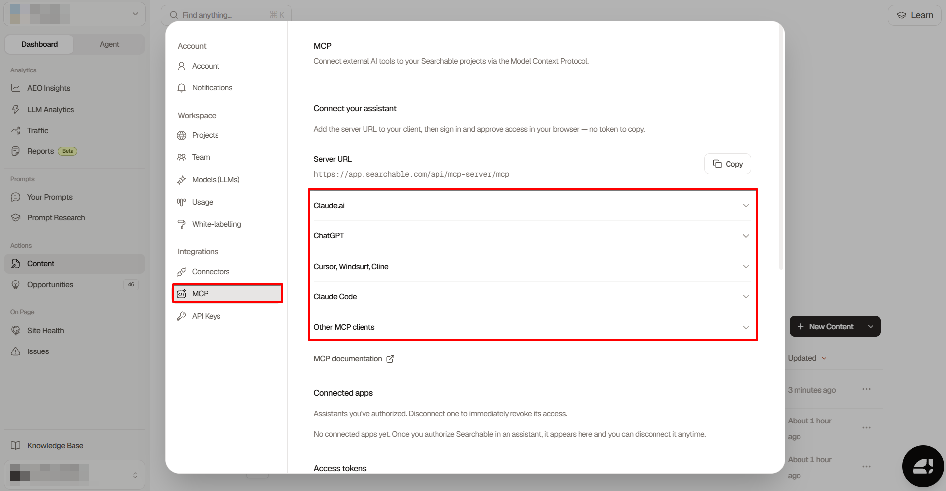The width and height of the screenshot is (946, 491).
Task: Click the Notifications bell icon
Action: pyautogui.click(x=182, y=88)
